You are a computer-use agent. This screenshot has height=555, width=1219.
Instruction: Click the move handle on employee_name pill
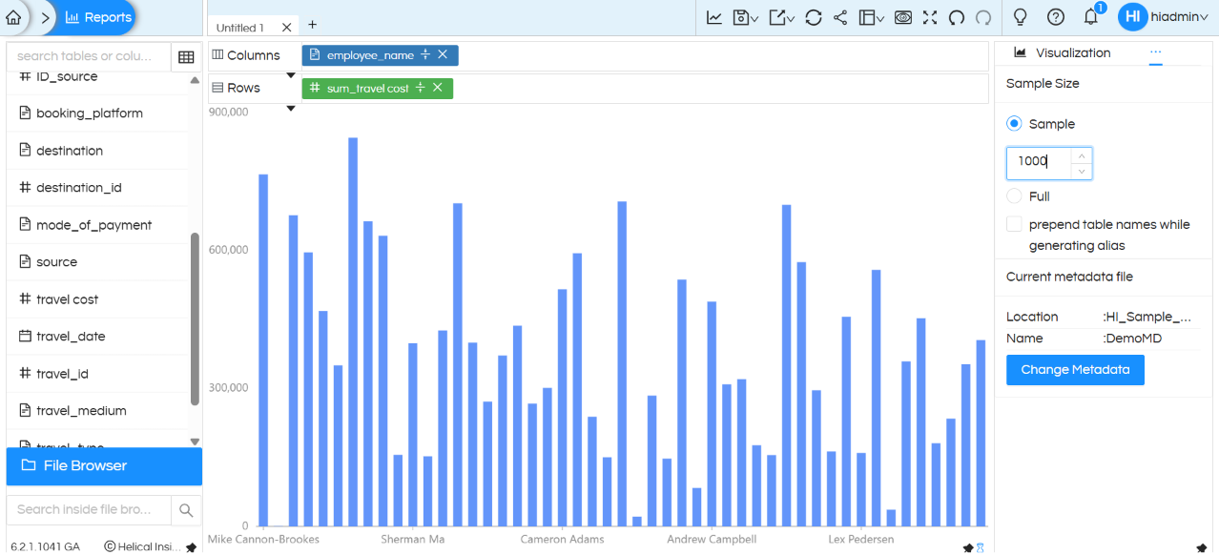tap(425, 55)
